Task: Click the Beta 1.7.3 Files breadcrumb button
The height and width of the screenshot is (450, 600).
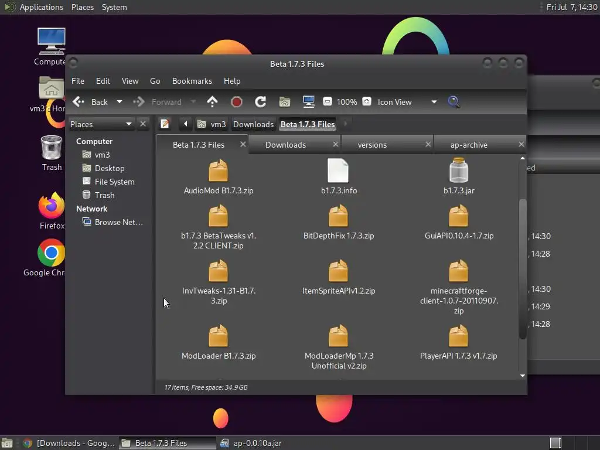Action: [308, 124]
